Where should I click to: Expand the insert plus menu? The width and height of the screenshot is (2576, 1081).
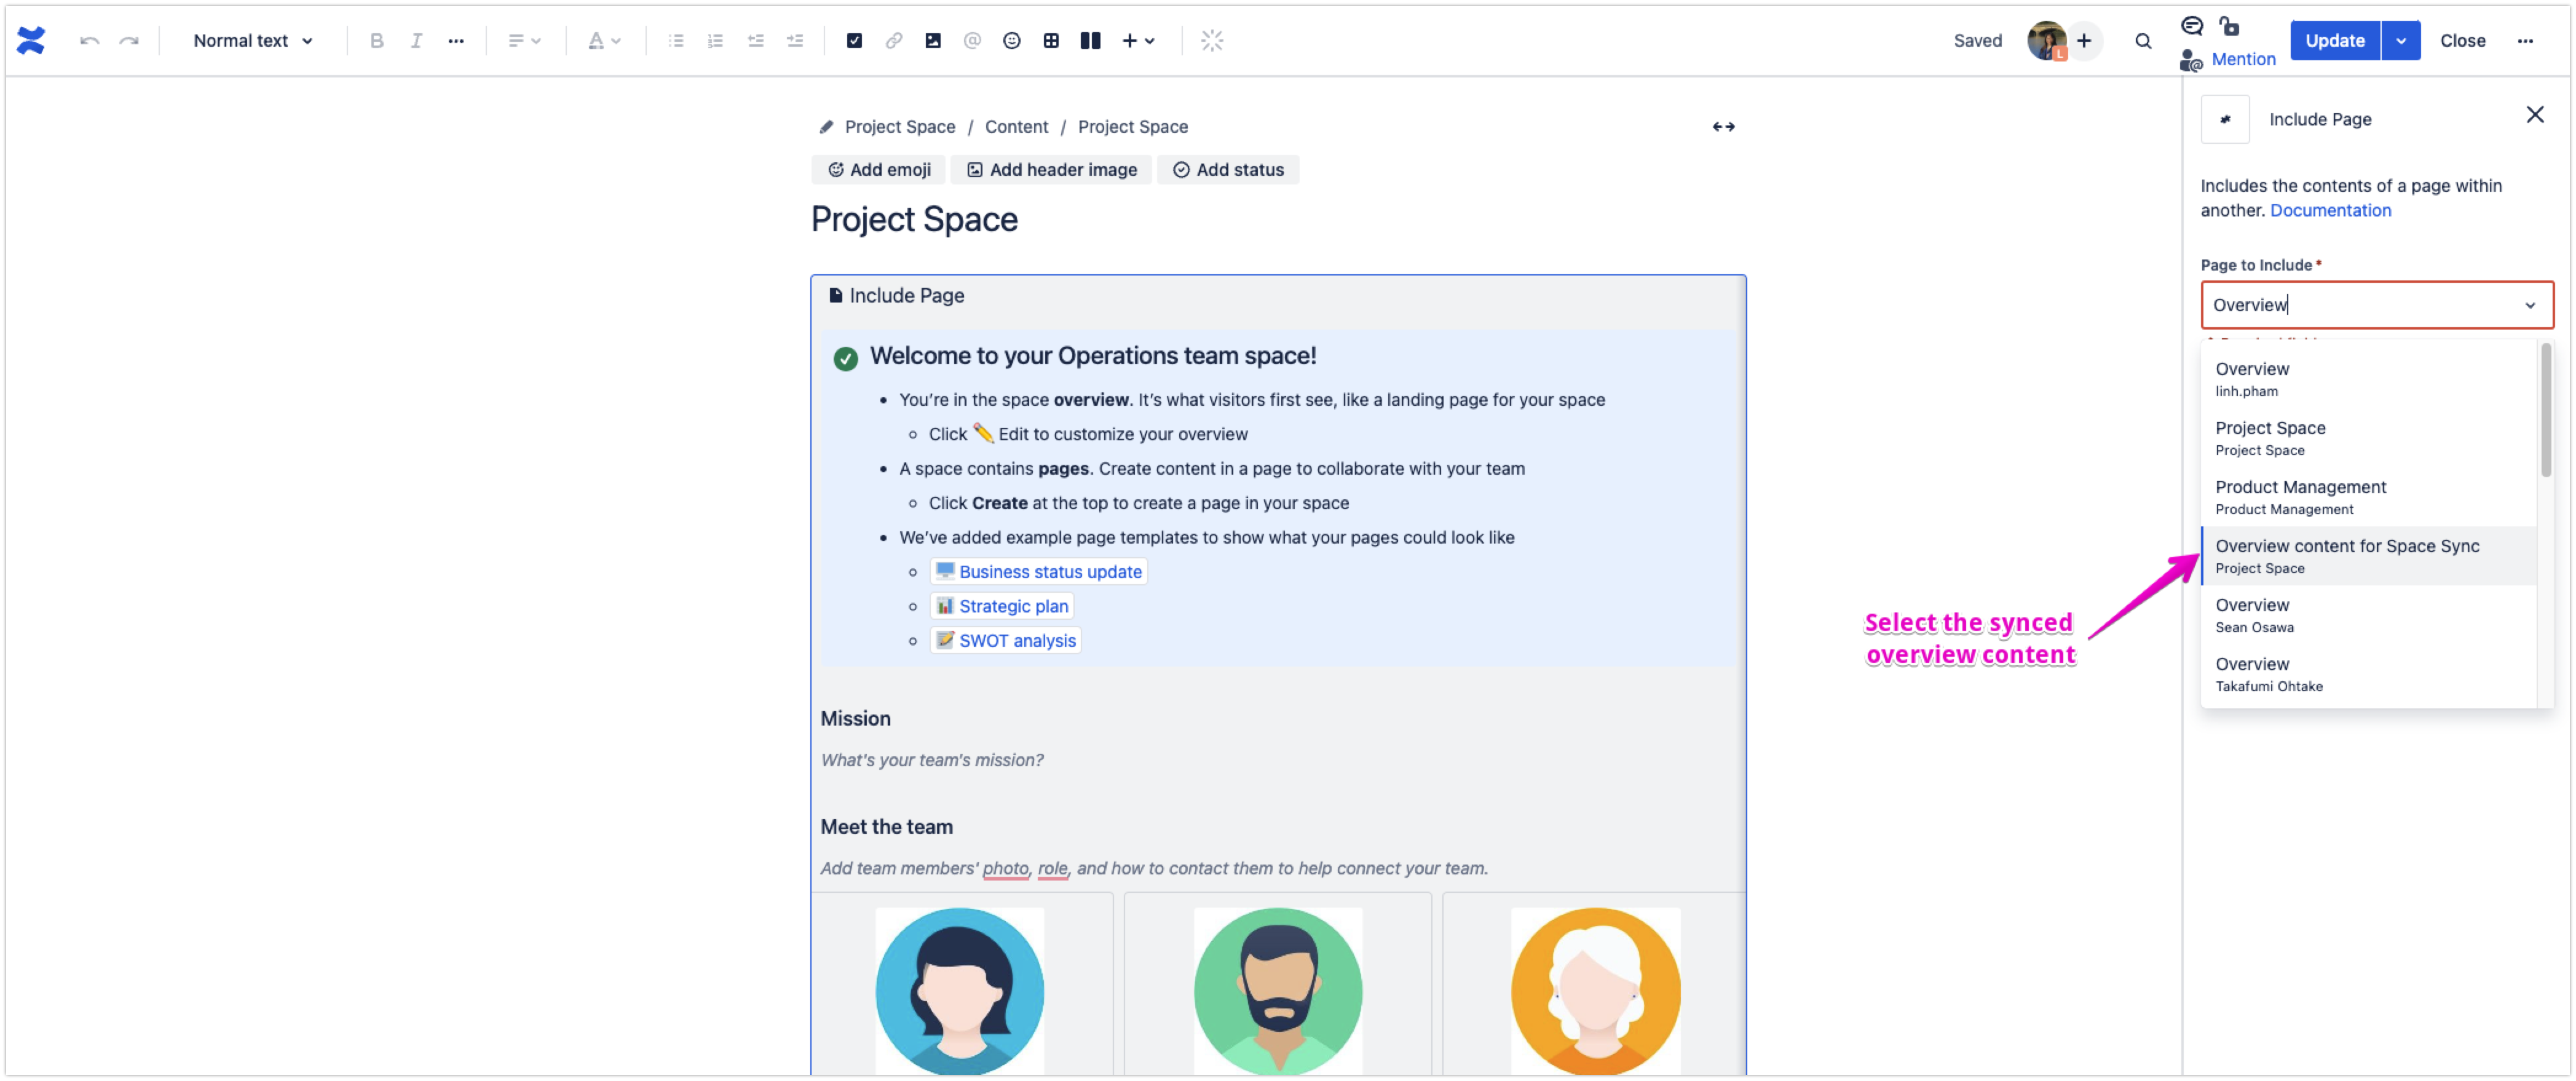tap(1138, 41)
